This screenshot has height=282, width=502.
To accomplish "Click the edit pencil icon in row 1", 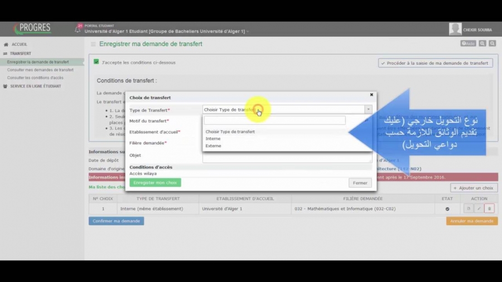I will [479, 208].
